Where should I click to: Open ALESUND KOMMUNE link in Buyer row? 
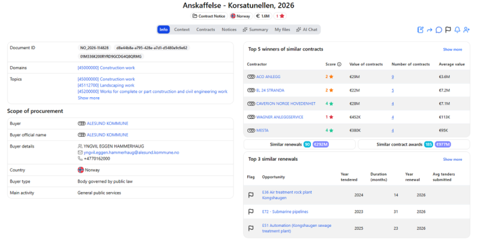click(x=107, y=124)
